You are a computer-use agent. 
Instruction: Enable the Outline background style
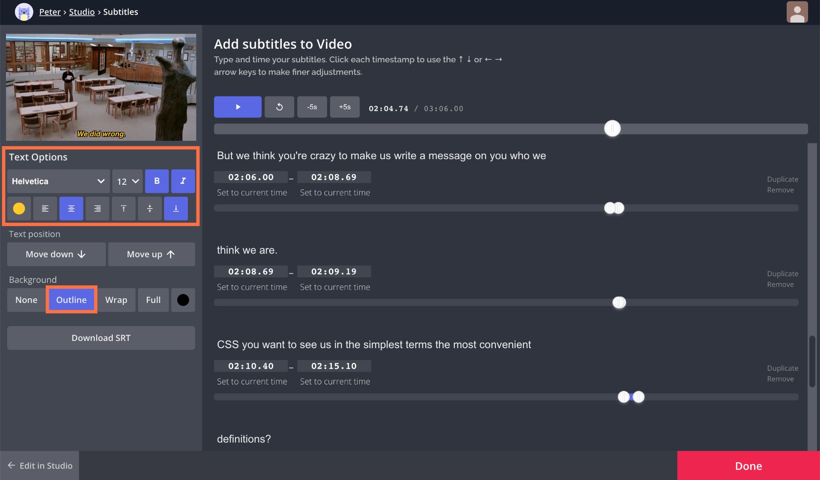(x=71, y=300)
